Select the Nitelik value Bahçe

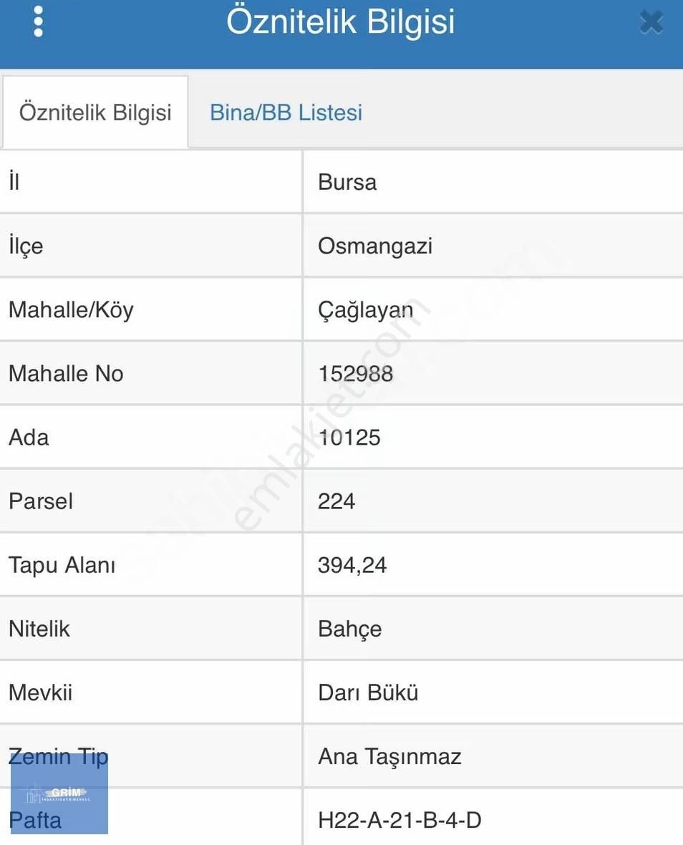click(349, 629)
